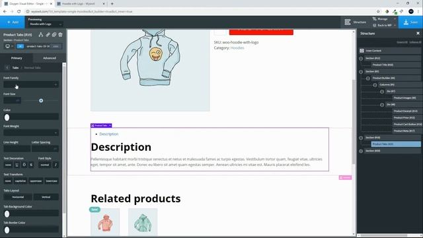Toggle italic font style
Image resolution: width=423 pixels, height=238 pixels.
[56, 165]
